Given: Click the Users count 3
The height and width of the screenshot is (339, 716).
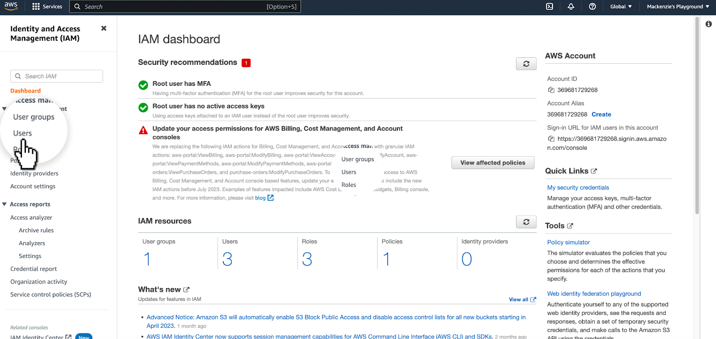Looking at the screenshot, I should (227, 259).
